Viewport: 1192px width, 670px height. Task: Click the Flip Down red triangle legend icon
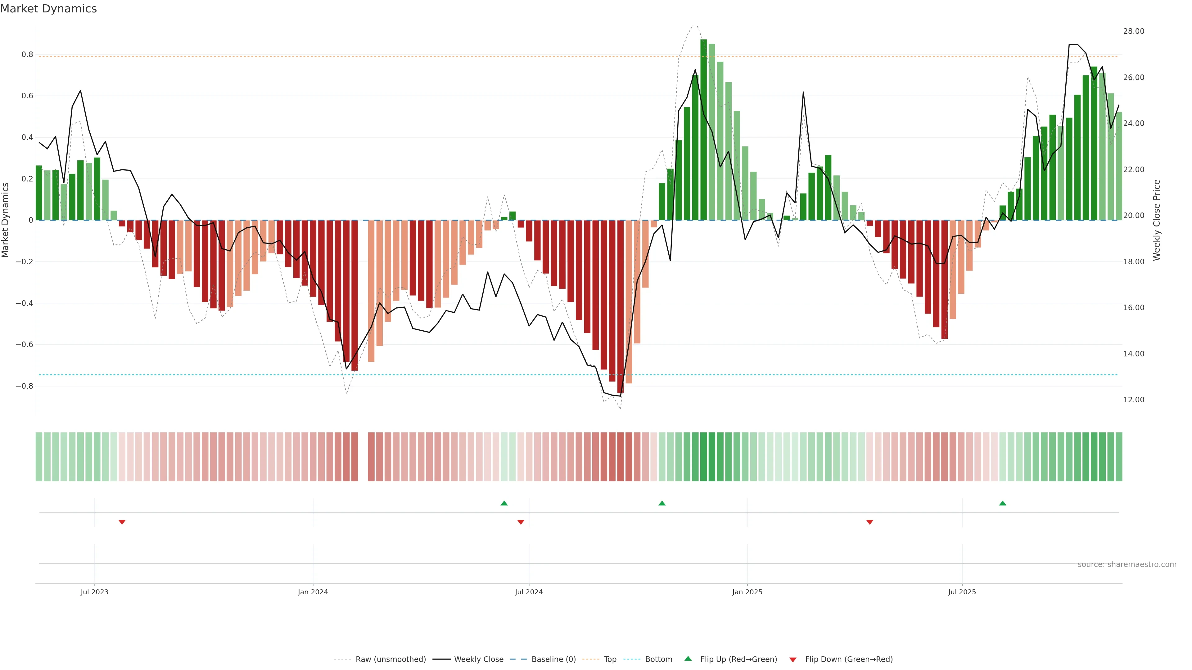(x=793, y=659)
